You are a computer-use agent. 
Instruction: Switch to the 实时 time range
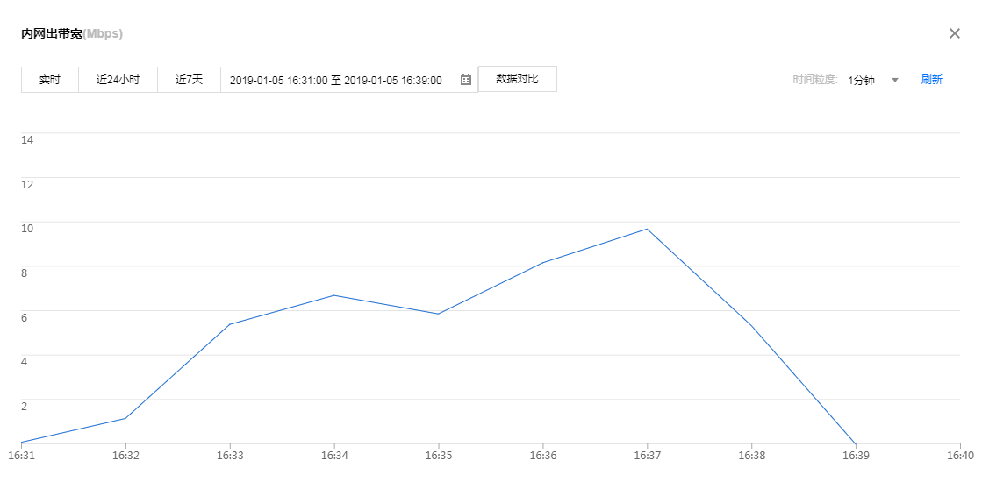coord(50,80)
